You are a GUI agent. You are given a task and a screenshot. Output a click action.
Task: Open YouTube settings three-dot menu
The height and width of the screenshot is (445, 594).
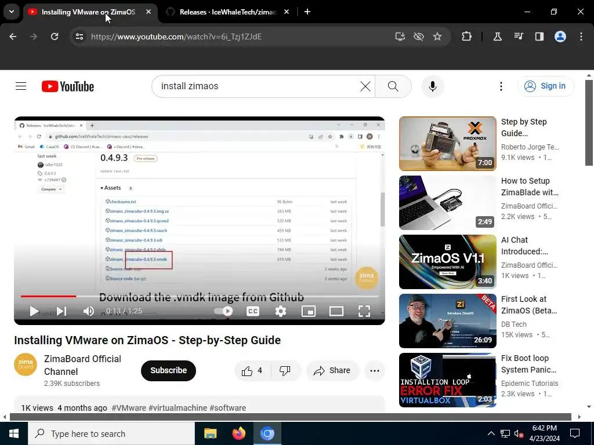pos(501,86)
